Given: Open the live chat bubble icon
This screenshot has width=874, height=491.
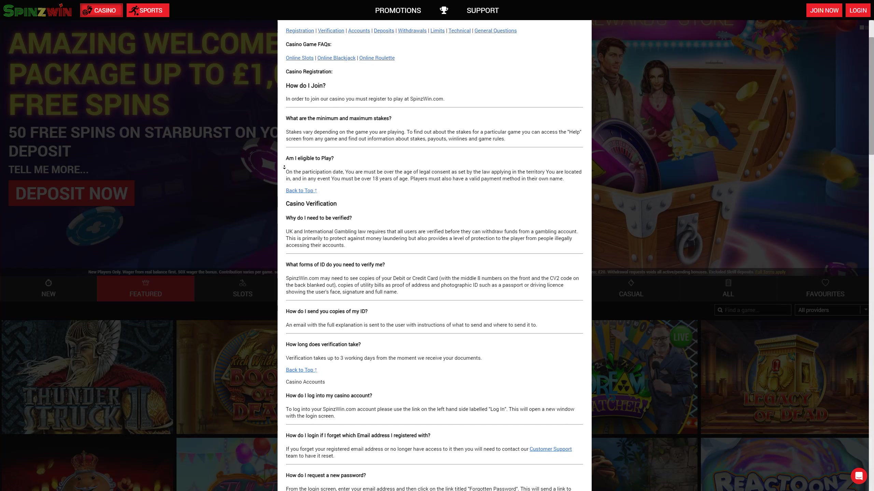Looking at the screenshot, I should click(859, 476).
